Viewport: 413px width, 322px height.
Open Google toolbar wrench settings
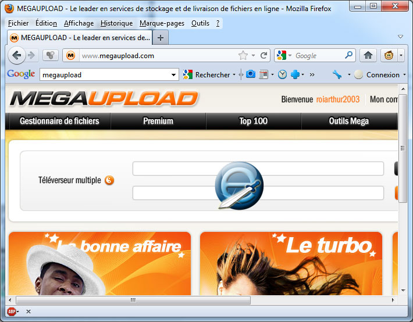(337, 74)
